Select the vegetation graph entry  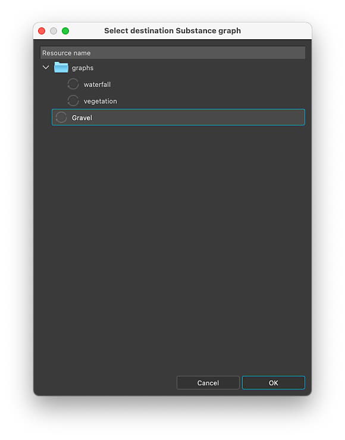tap(100, 101)
